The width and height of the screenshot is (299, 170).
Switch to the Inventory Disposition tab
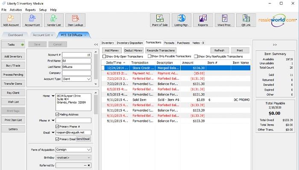pyautogui.click(x=130, y=43)
